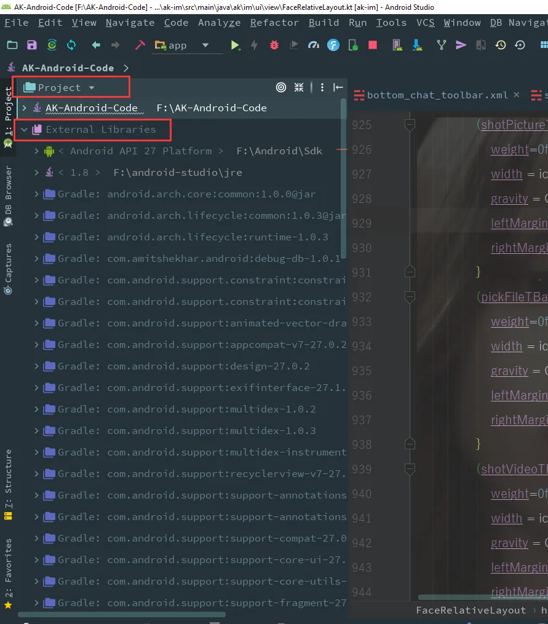Collapse all in Project panel
This screenshot has height=624, width=548.
[x=299, y=87]
